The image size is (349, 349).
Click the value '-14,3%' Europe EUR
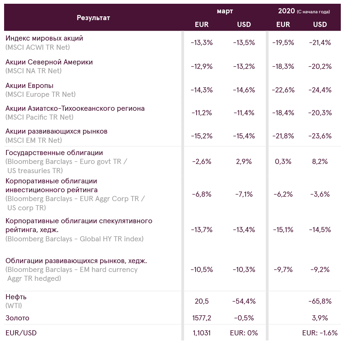click(202, 90)
